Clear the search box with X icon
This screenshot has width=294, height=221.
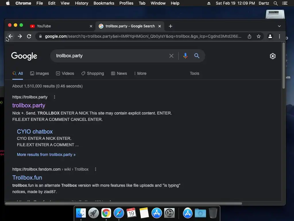pyautogui.click(x=171, y=56)
